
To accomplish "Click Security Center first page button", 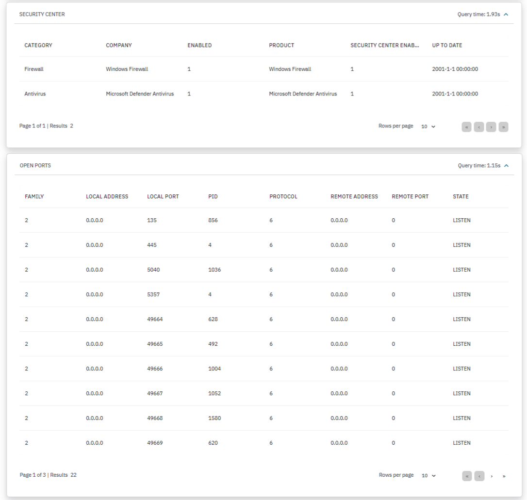I will tap(467, 127).
